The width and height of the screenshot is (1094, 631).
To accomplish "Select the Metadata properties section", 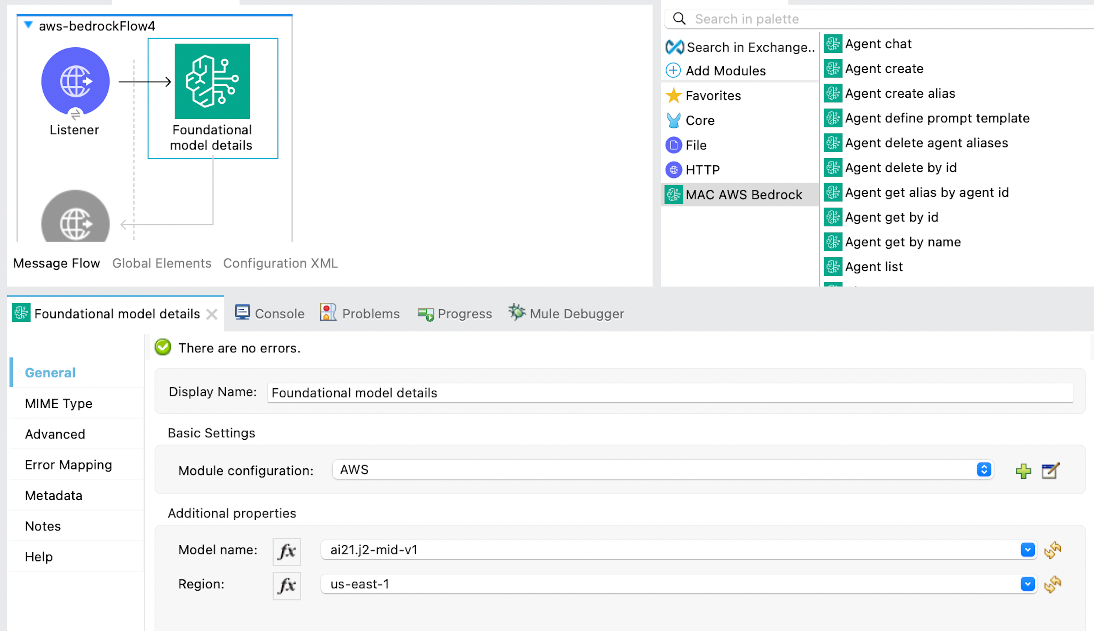I will (76, 495).
